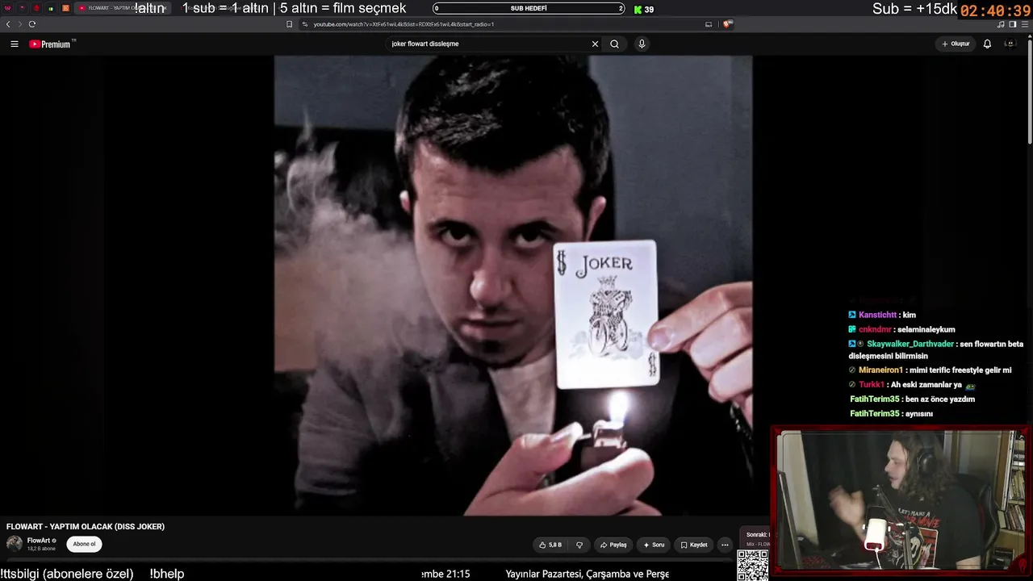Click the FatihTerim35 message "aynısını"
This screenshot has width=1033, height=581.
[919, 414]
